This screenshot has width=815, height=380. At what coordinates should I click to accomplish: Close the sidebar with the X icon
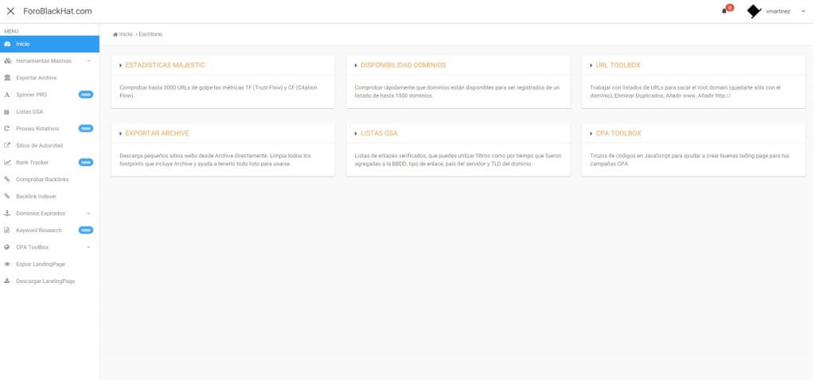[10, 11]
